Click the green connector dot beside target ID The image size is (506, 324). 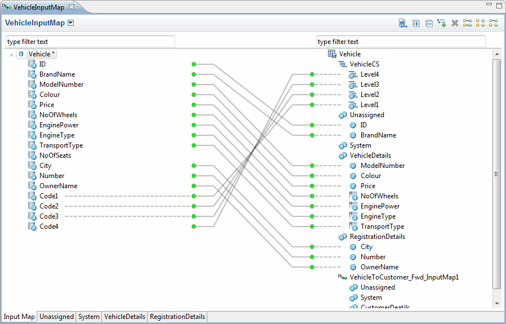tap(312, 125)
